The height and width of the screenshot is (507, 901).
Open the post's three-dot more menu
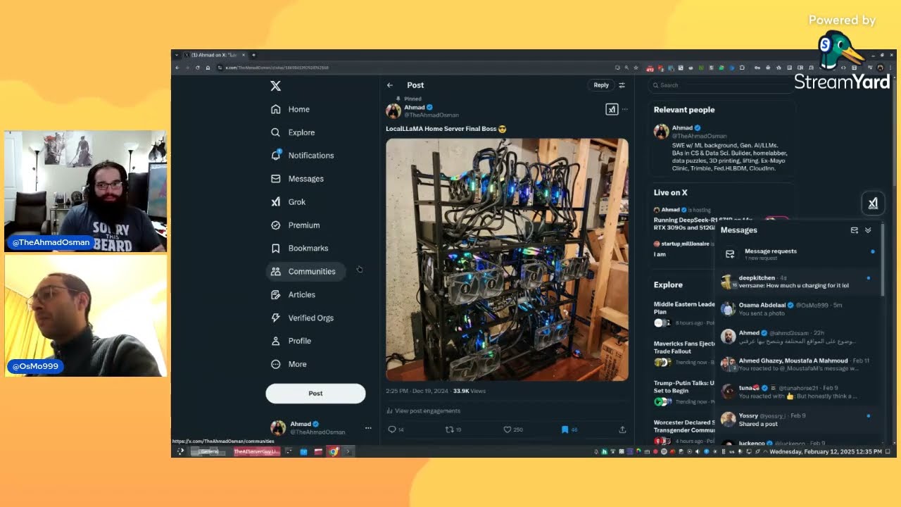[624, 109]
